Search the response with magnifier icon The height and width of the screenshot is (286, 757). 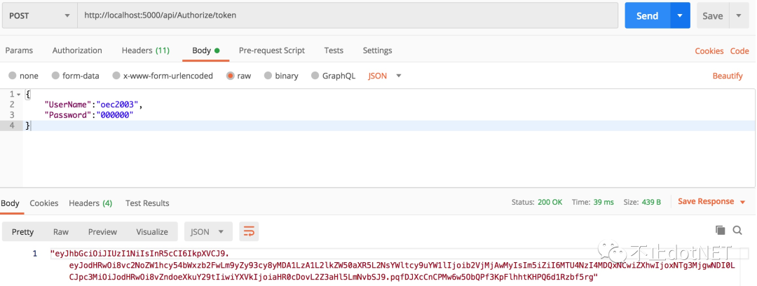pos(737,230)
